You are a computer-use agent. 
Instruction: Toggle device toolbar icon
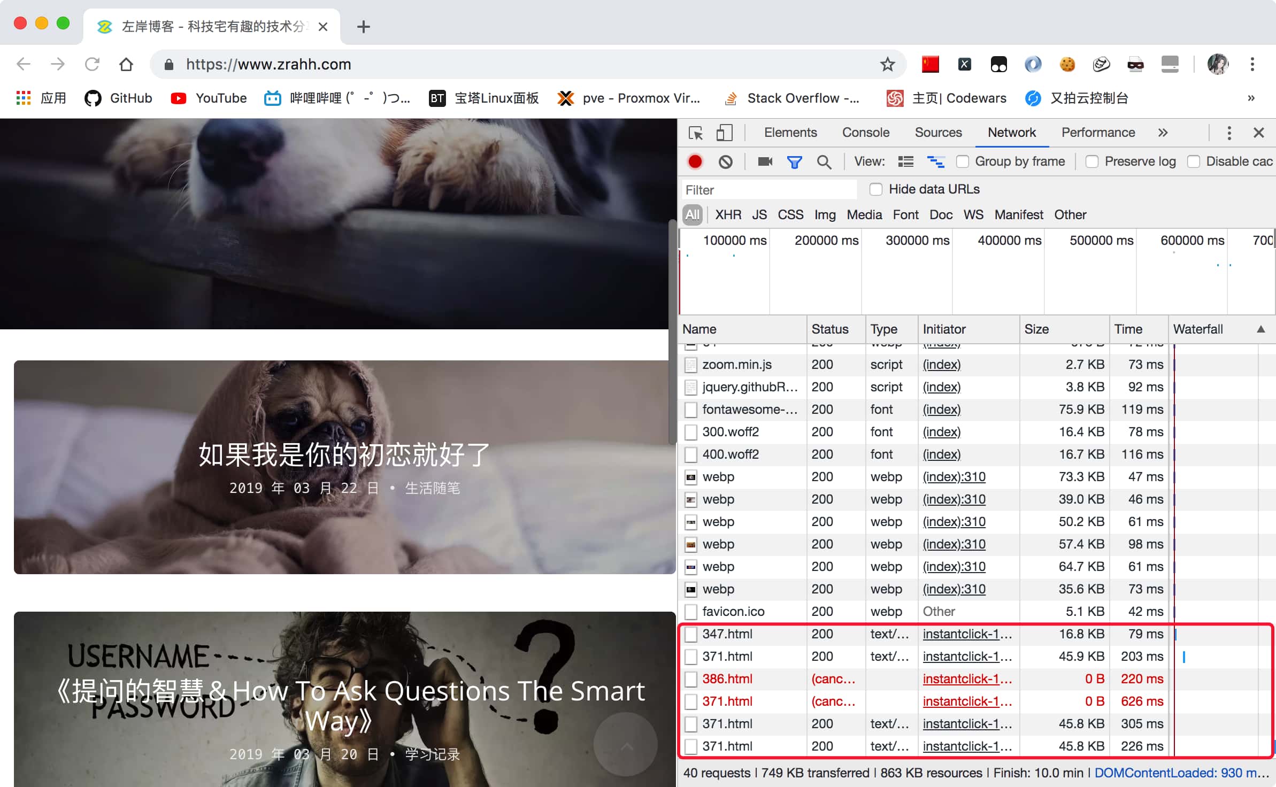pyautogui.click(x=724, y=133)
